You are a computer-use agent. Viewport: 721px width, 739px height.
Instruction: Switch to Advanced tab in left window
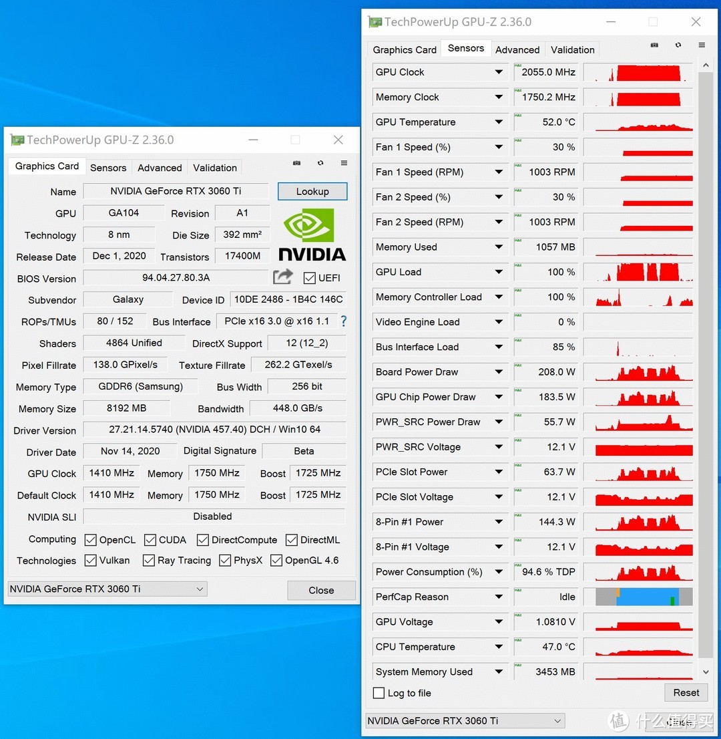160,168
